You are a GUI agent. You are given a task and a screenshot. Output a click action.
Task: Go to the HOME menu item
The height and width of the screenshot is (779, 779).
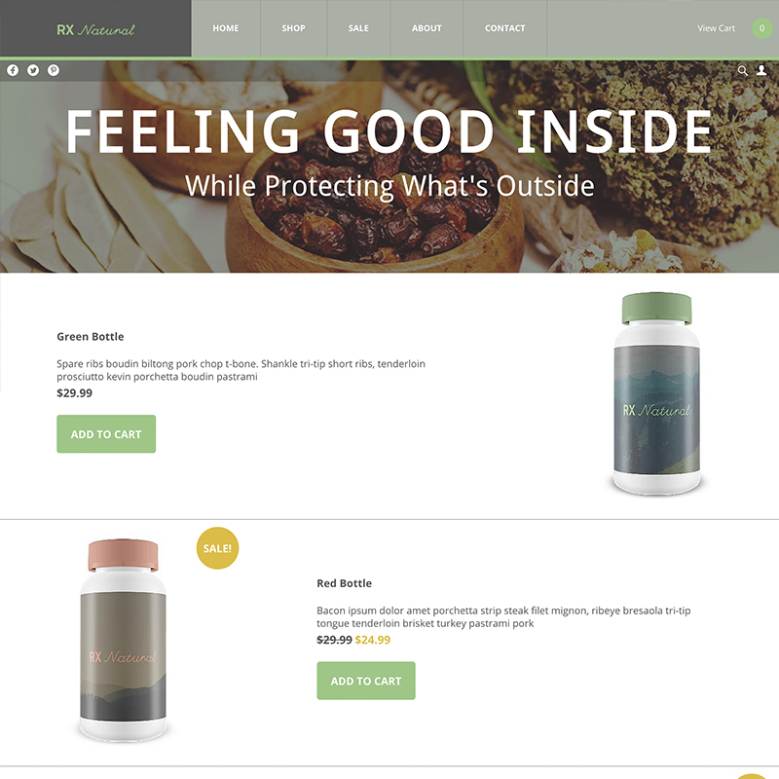pyautogui.click(x=226, y=28)
